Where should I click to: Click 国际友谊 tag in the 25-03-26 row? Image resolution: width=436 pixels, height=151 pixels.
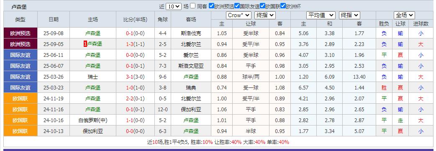click(21, 77)
